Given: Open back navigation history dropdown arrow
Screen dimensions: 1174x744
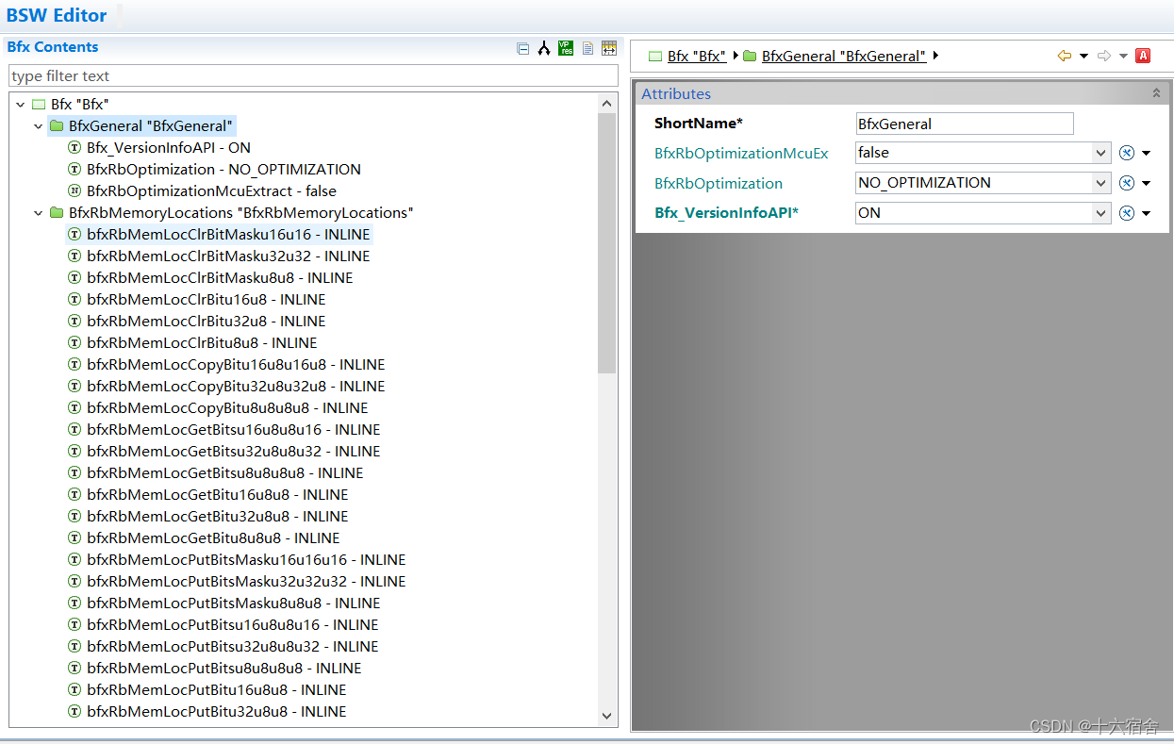Looking at the screenshot, I should tap(1083, 57).
